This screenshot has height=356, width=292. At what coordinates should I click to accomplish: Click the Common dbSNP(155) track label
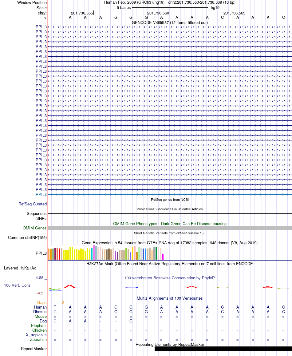(27, 237)
